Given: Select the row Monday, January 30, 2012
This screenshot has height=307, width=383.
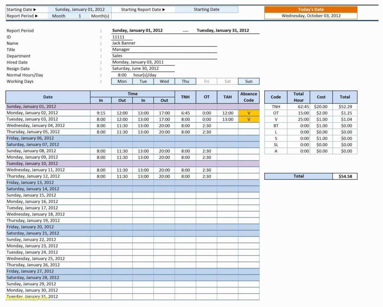Looking at the screenshot, I should pyautogui.click(x=132, y=290).
